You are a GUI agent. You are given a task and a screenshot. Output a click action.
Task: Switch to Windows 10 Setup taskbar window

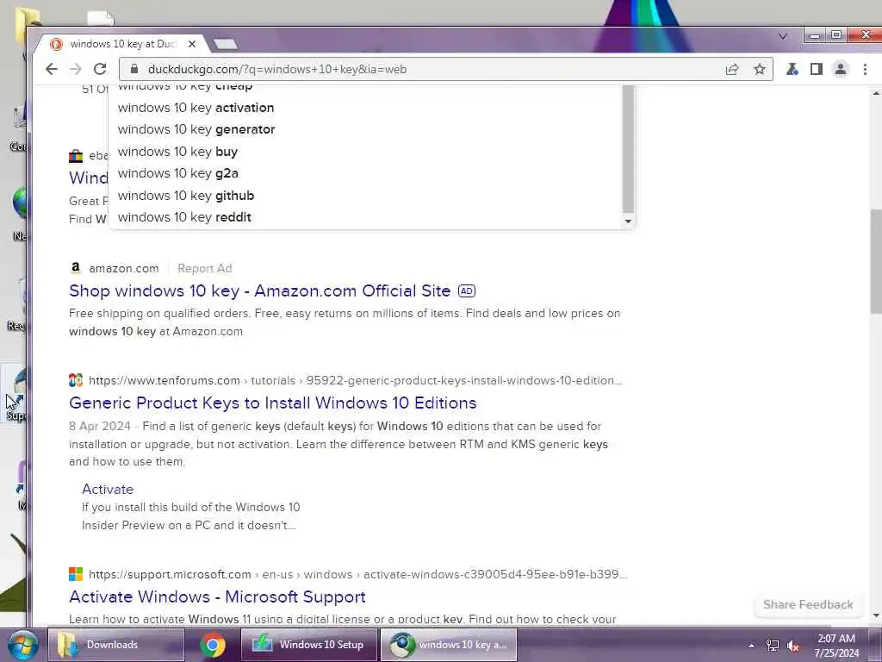click(x=309, y=645)
